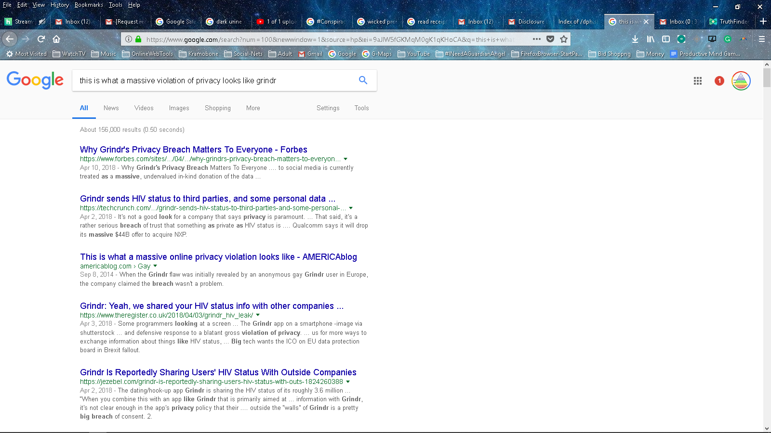Screen dimensions: 771x433
Task: Open the Bookmarks menu
Action: [x=89, y=5]
